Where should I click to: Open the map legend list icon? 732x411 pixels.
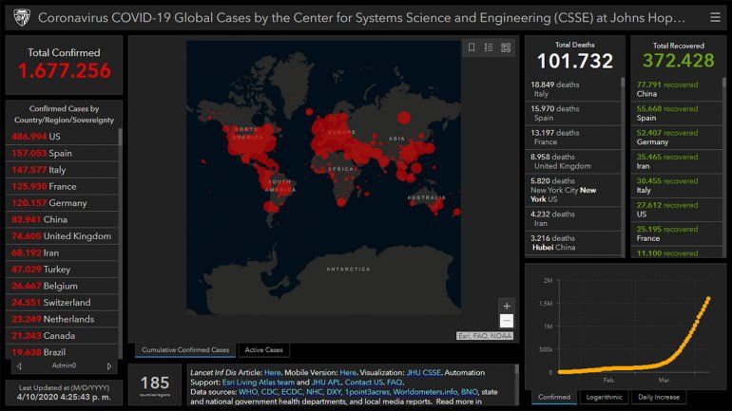pos(489,47)
